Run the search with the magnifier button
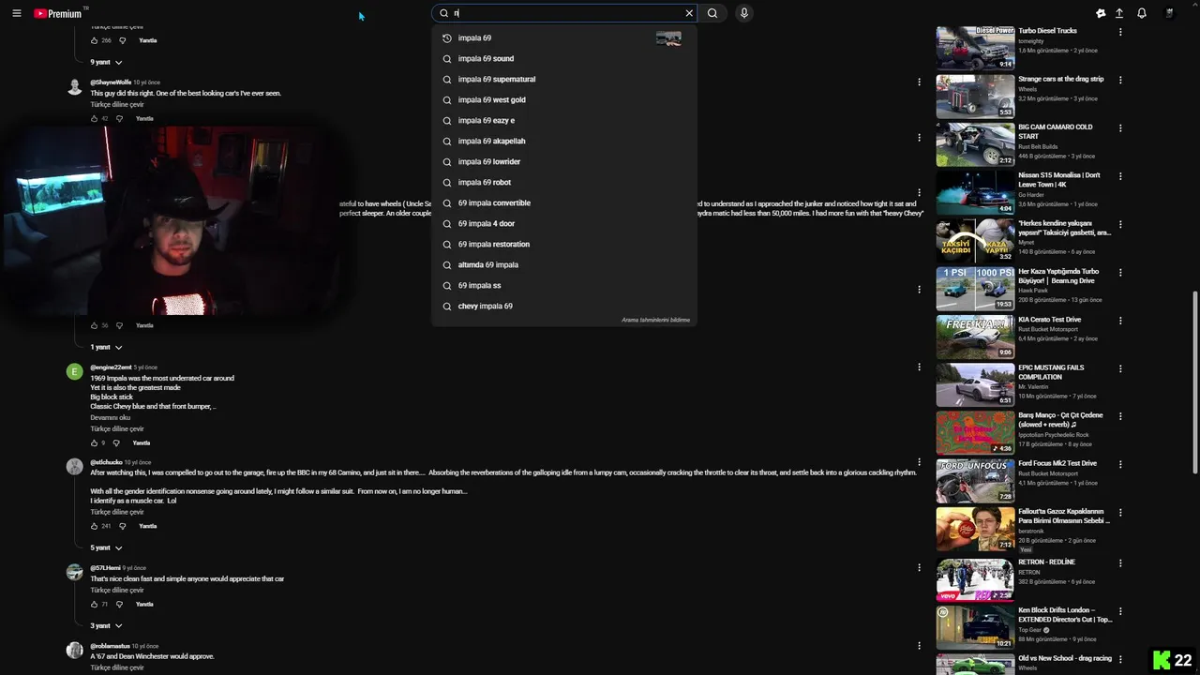 click(x=712, y=13)
